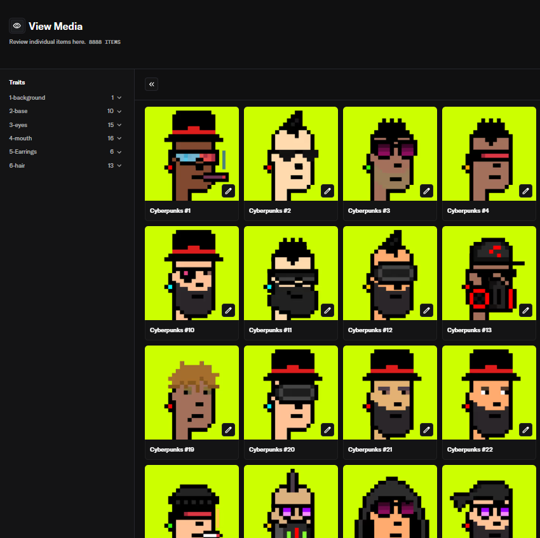540x538 pixels.
Task: Click the Traits heading in sidebar
Action: 17,83
